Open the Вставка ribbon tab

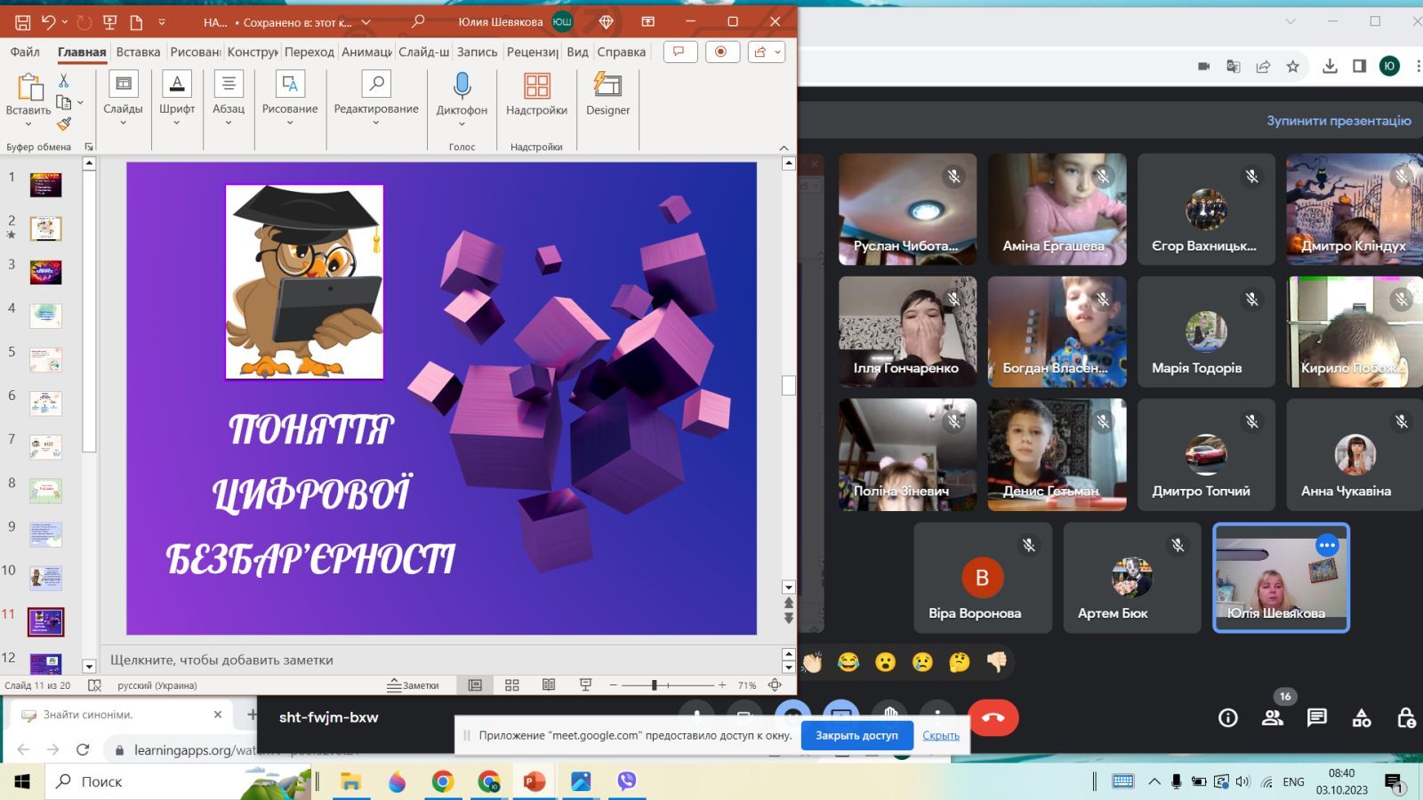138,52
